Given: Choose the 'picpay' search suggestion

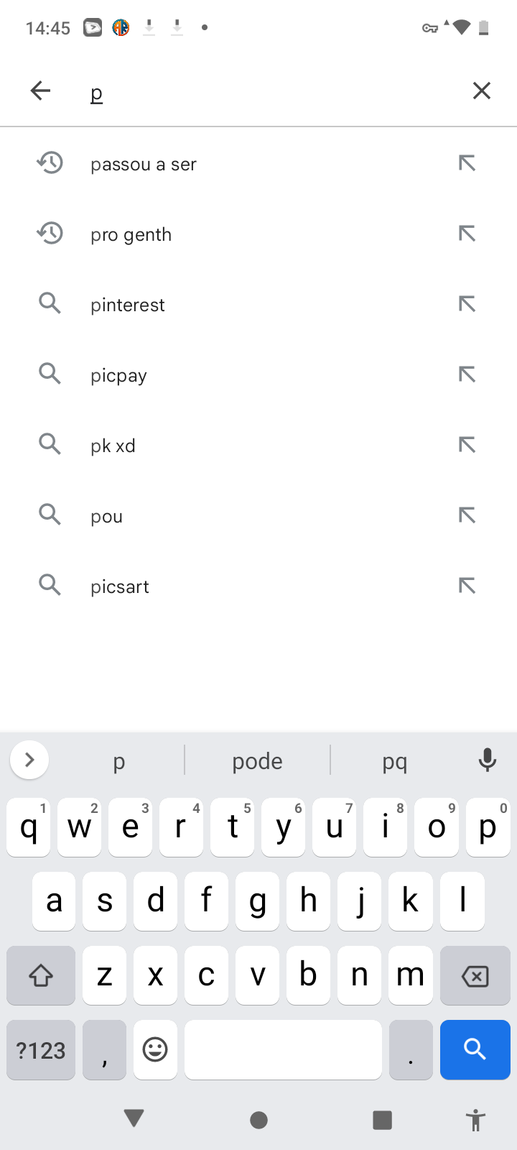Looking at the screenshot, I should (x=119, y=375).
